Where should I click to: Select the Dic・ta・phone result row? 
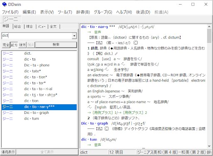point(39,65)
